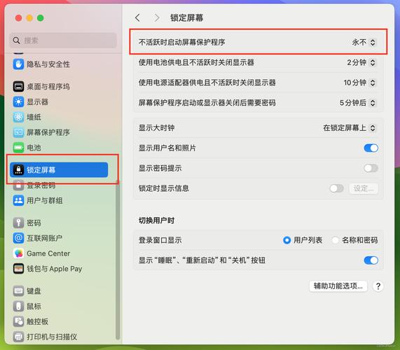Image resolution: width=400 pixels, height=350 pixels.
Task: Select 用户列表 radio button
Action: click(x=287, y=240)
